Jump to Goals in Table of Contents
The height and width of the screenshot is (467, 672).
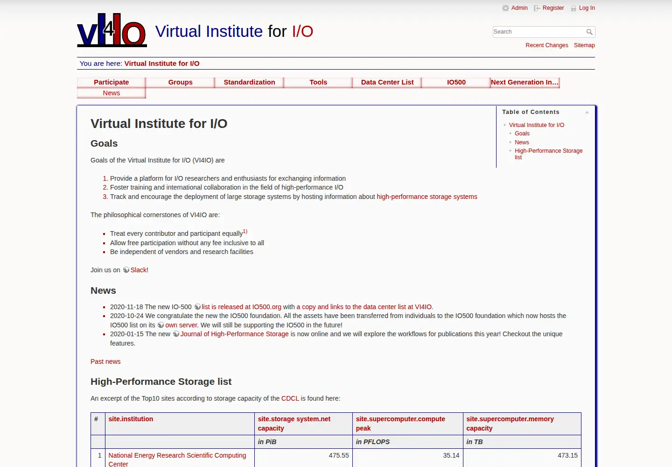pos(522,134)
